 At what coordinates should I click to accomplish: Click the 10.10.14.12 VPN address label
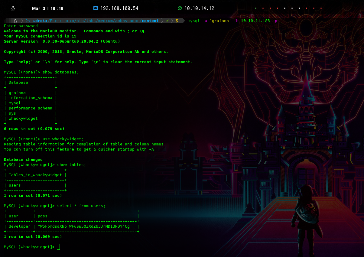coord(199,8)
